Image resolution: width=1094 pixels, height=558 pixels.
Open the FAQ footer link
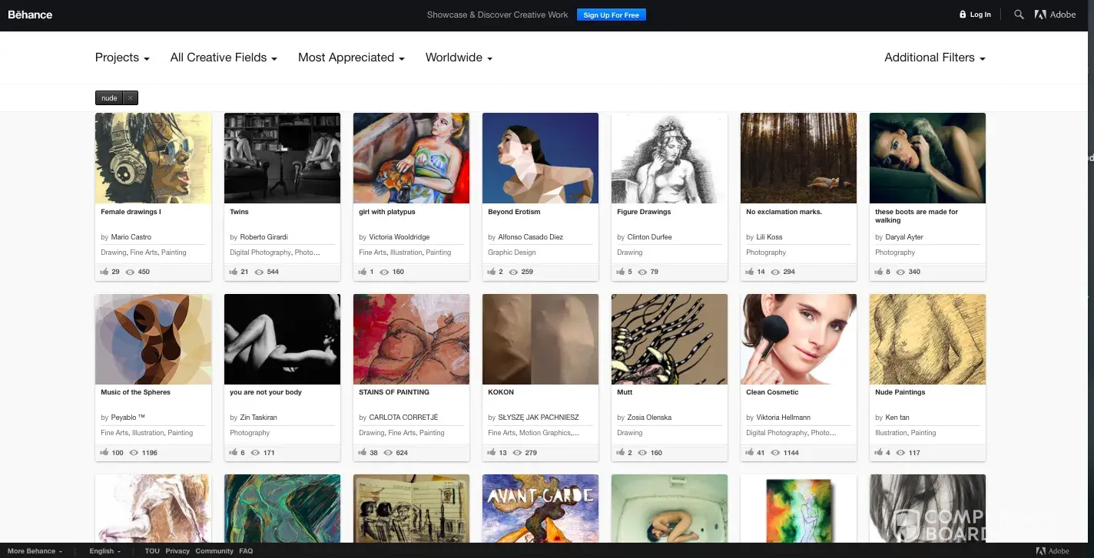point(246,551)
